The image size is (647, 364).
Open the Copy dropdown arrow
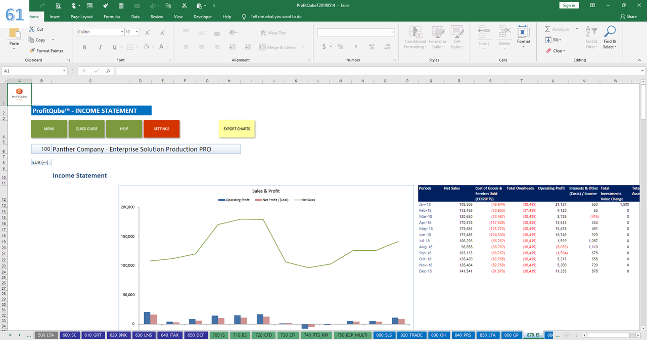53,40
